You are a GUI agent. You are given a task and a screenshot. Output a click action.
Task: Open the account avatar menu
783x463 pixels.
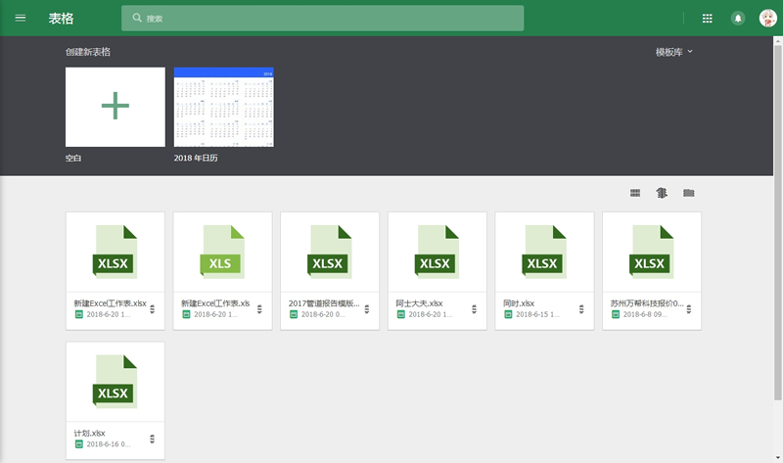767,19
